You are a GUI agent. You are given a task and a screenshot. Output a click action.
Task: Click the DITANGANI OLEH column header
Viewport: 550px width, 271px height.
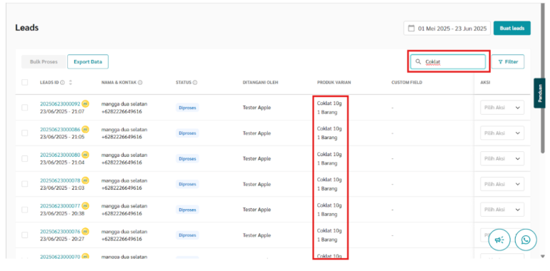click(260, 83)
